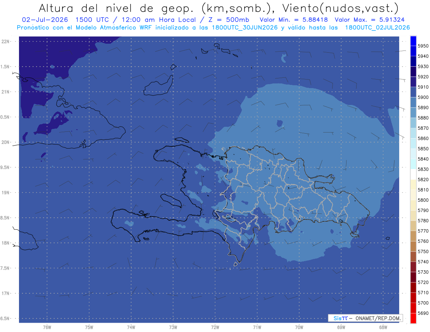Click the '75W' longitude axis label
This screenshot has width=430, height=332.
tap(89, 327)
